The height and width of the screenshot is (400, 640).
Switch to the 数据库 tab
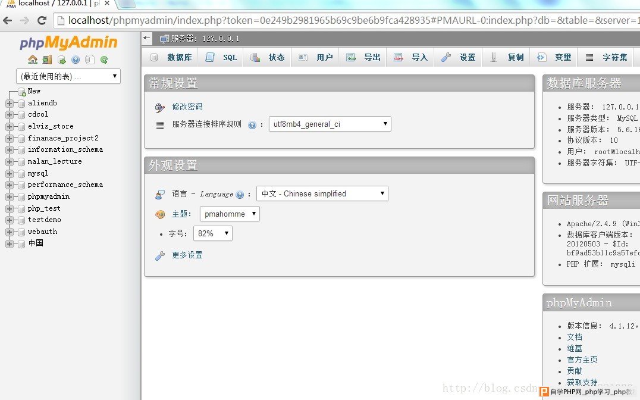pyautogui.click(x=171, y=57)
